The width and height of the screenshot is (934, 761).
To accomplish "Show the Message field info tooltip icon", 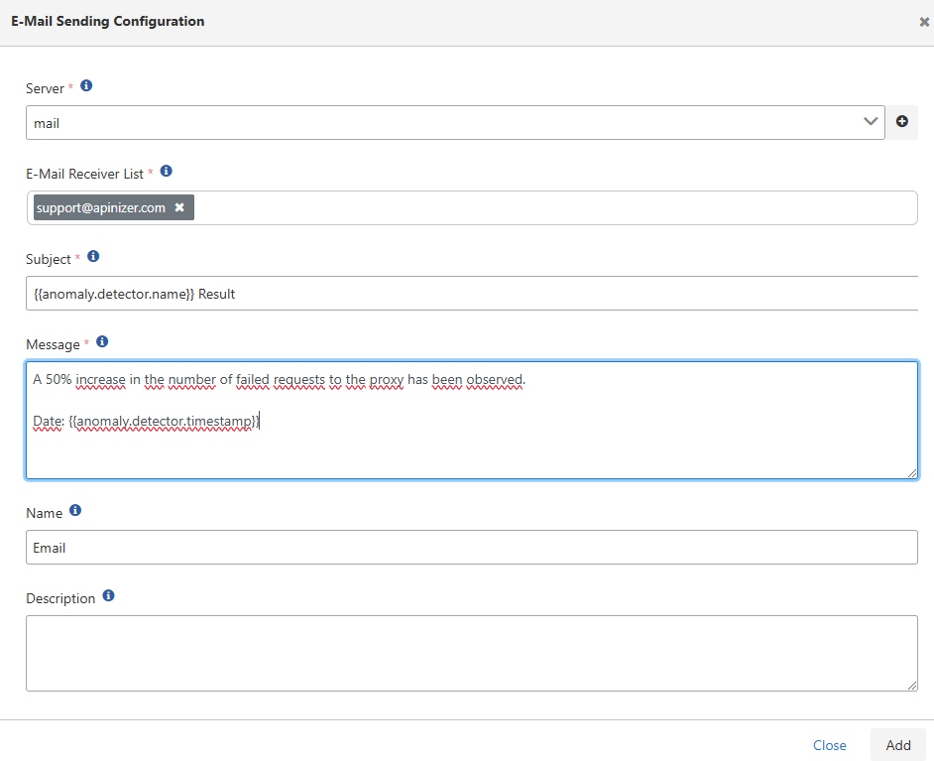I will coord(101,341).
